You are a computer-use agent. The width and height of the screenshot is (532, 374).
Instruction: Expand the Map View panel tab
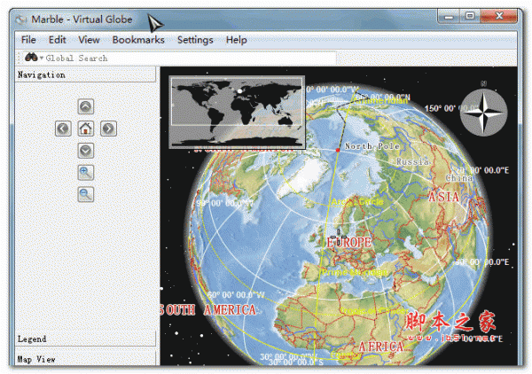tap(85, 359)
